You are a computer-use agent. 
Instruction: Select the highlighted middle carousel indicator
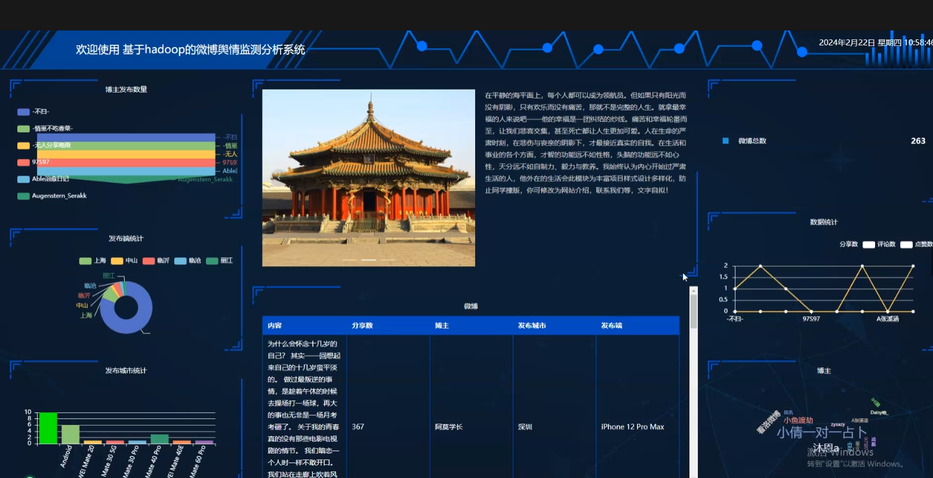[x=368, y=260]
